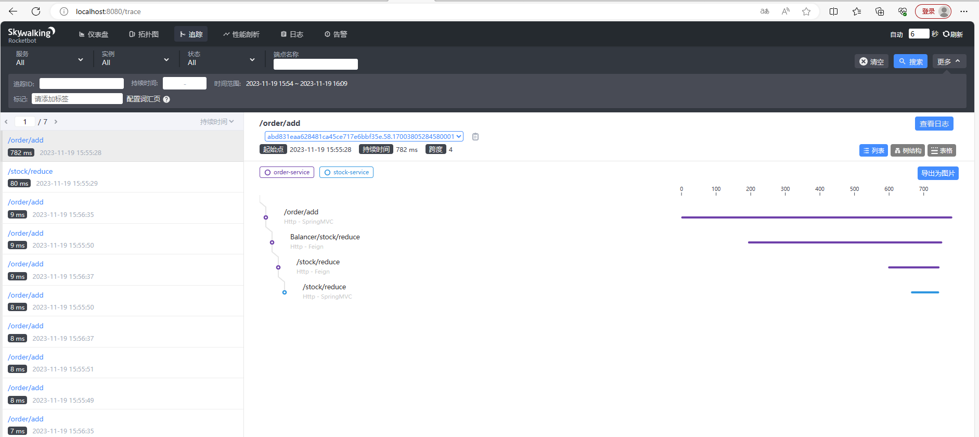The width and height of the screenshot is (979, 437).
Task: Select /stock/reduce Feign span row
Action: click(318, 266)
